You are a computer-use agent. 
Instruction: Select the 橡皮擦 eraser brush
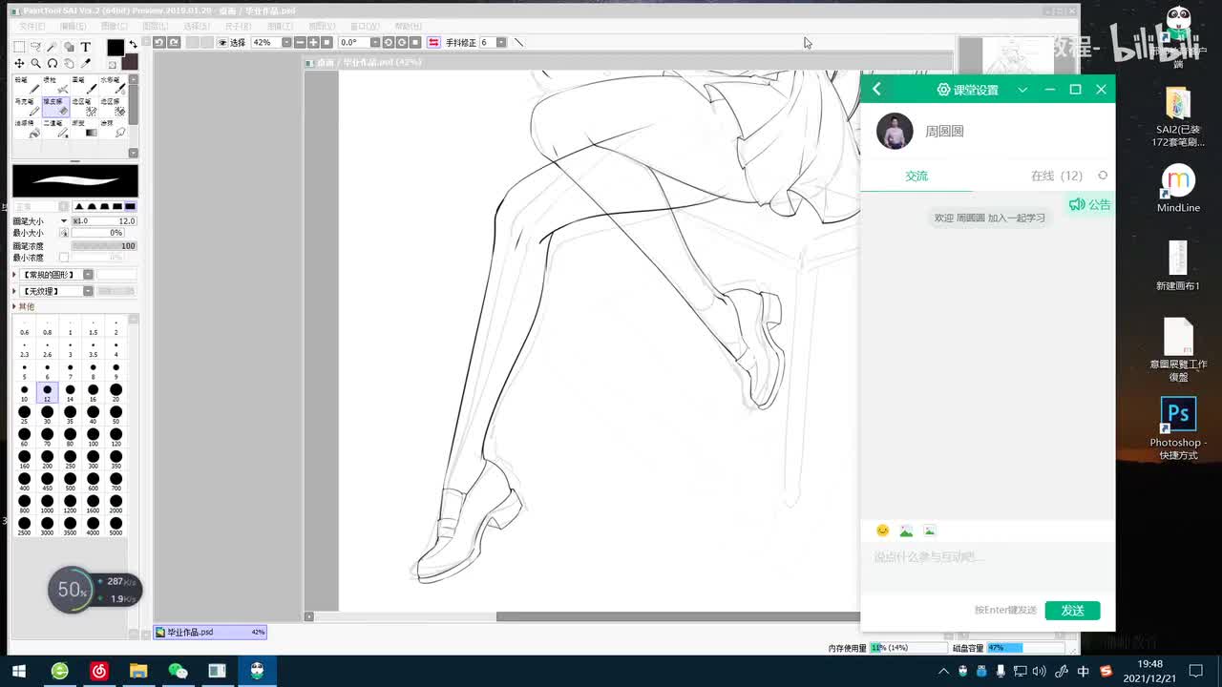point(55,108)
